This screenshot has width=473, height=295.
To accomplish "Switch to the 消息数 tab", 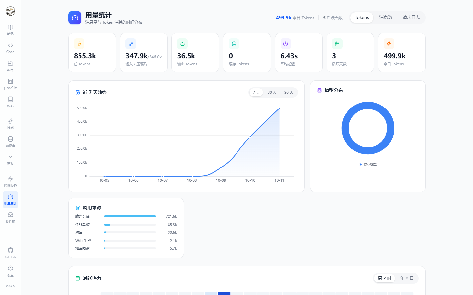I will coord(386,18).
